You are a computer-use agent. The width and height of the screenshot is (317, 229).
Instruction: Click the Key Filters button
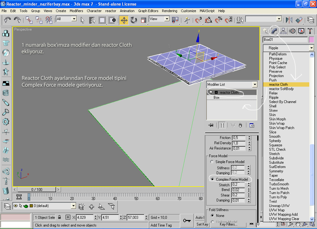point(228,224)
